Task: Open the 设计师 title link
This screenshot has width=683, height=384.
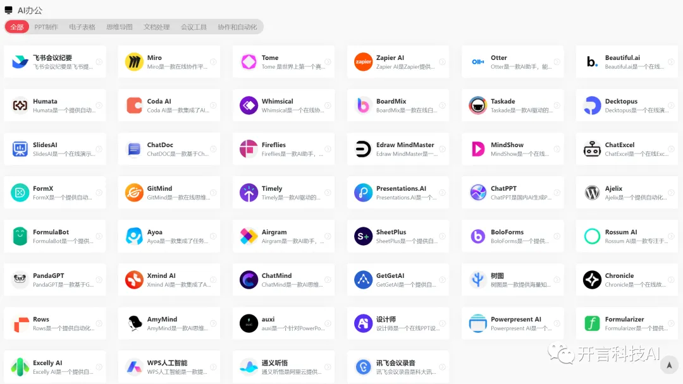Action: (386, 319)
